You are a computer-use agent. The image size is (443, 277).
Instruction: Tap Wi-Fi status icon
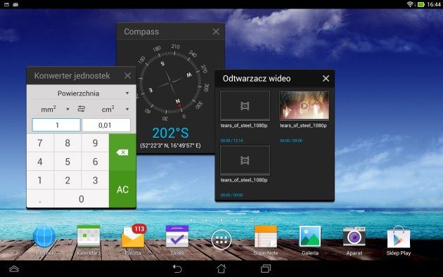410,4
